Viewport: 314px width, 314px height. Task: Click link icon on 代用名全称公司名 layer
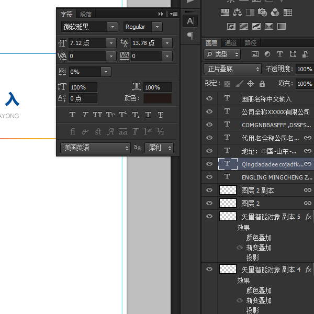click(x=308, y=138)
